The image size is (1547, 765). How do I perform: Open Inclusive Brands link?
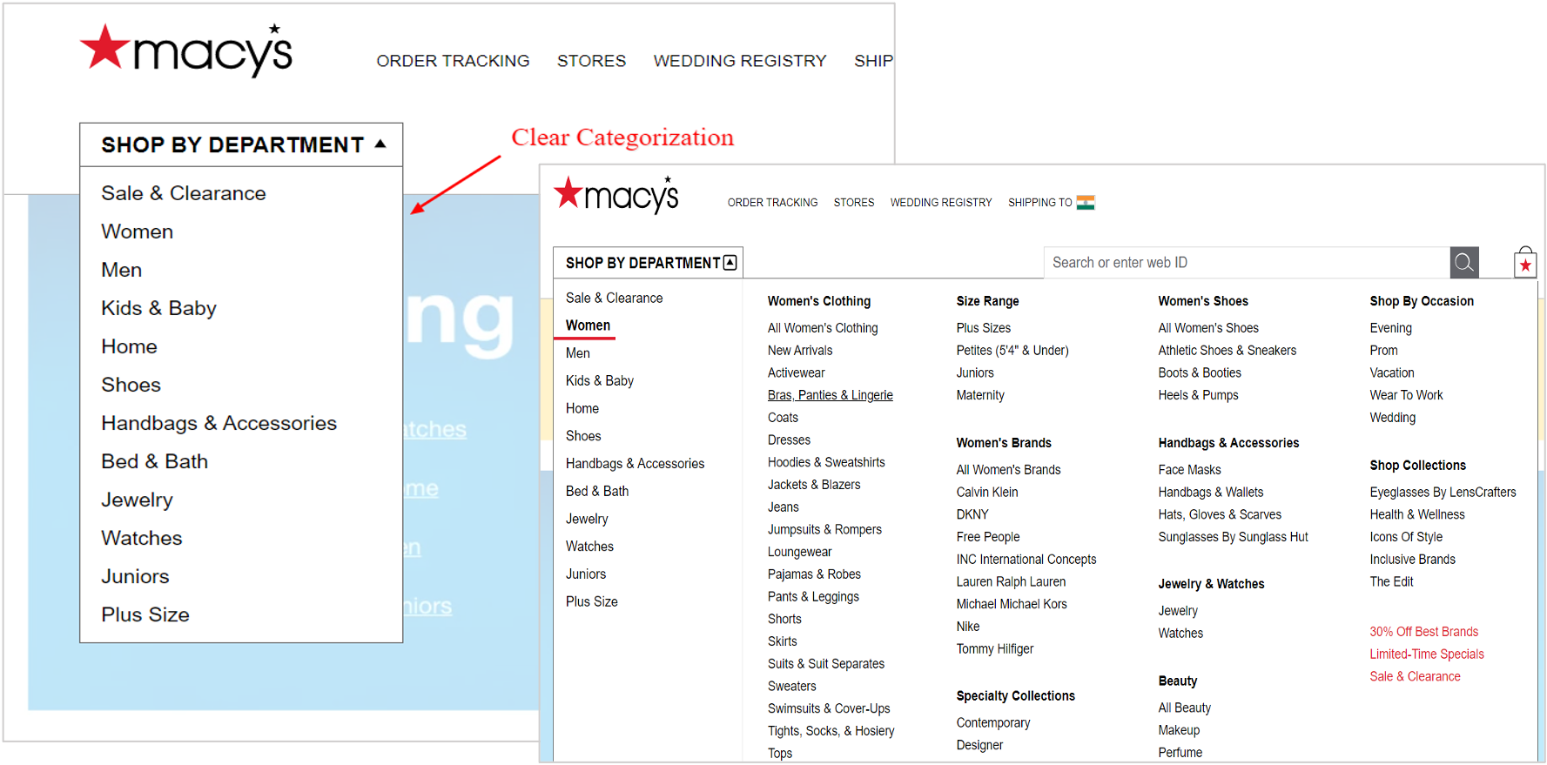(x=1412, y=560)
